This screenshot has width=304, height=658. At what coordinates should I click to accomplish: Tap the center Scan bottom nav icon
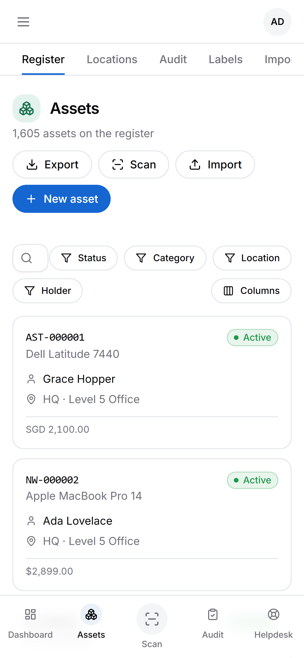tap(152, 619)
